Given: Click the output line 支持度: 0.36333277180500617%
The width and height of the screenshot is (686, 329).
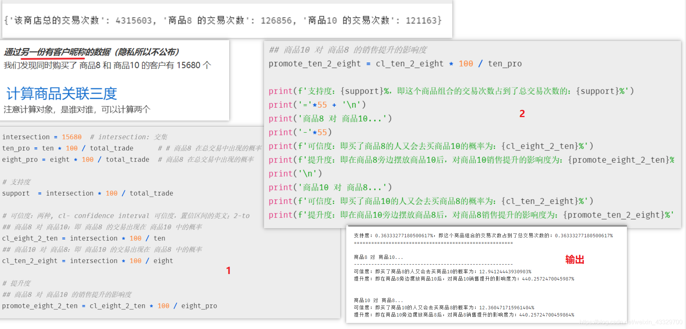Looking at the screenshot, I should (x=483, y=236).
